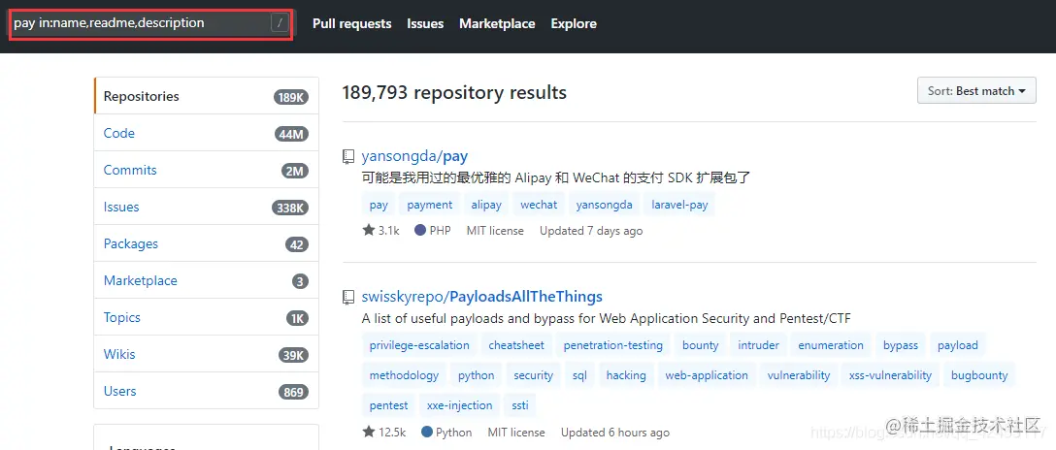The image size is (1056, 450).
Task: Select Users filter in sidebar
Action: click(206, 391)
